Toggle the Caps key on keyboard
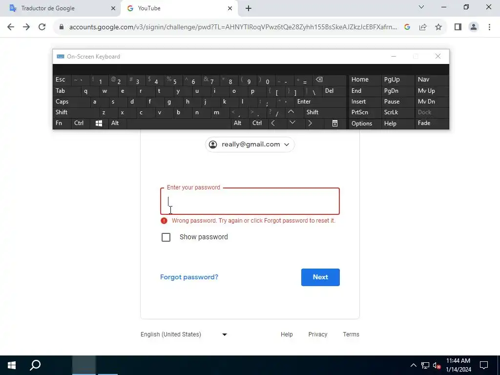This screenshot has height=375, width=500. (71, 102)
